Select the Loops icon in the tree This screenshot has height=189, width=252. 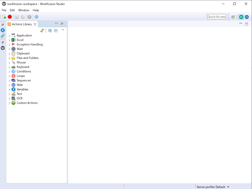click(x=13, y=76)
